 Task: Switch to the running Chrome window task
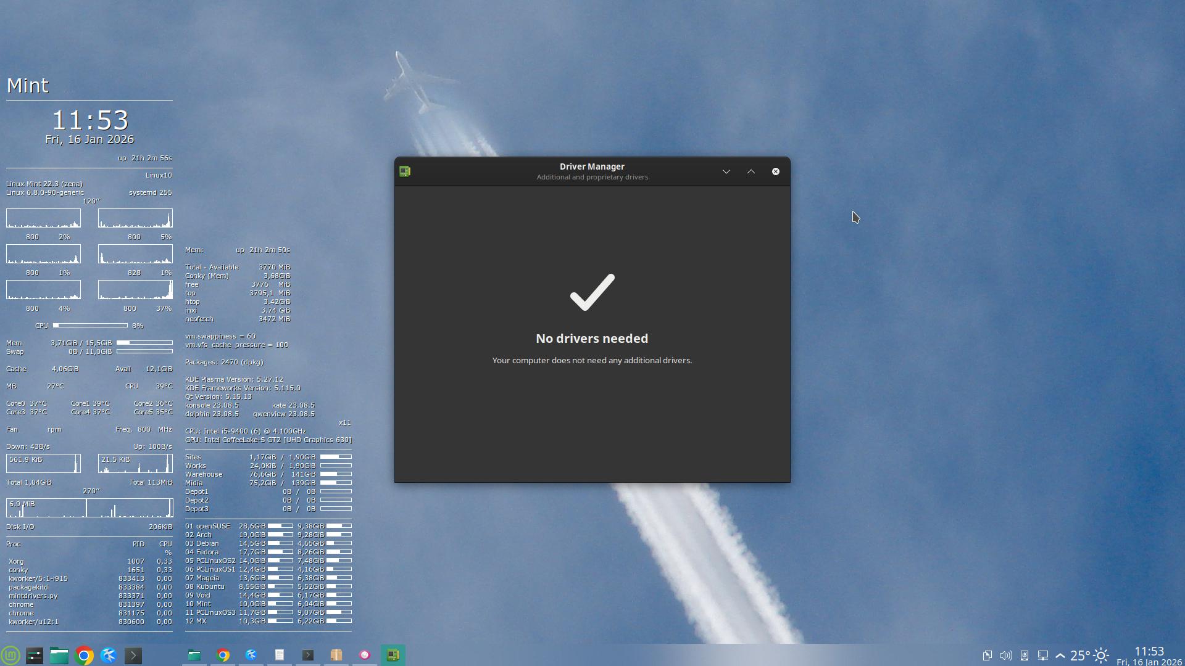(x=223, y=655)
